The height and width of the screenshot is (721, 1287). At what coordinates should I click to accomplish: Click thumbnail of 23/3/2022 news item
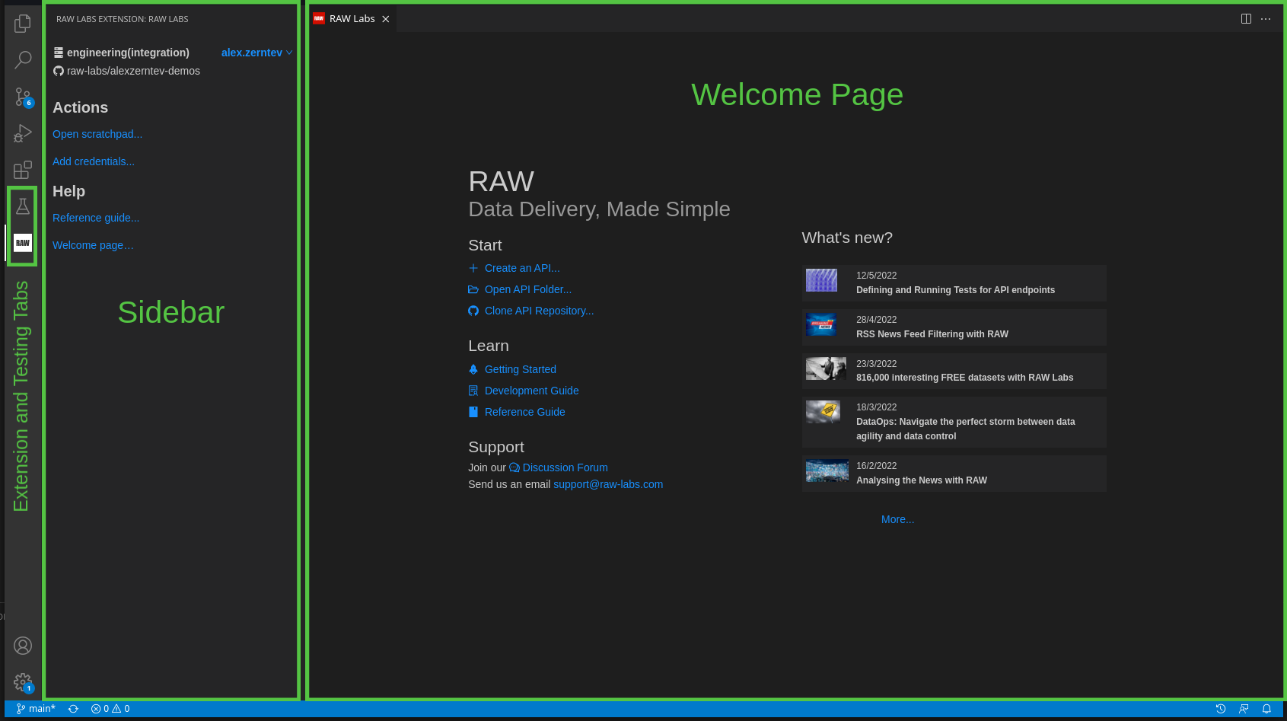(826, 368)
